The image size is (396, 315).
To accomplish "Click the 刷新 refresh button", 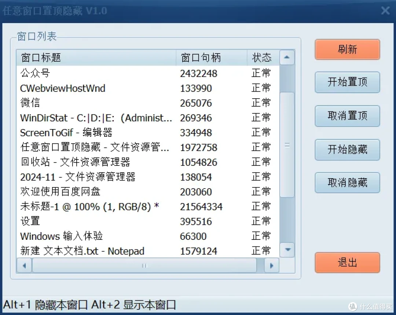I will click(347, 49).
